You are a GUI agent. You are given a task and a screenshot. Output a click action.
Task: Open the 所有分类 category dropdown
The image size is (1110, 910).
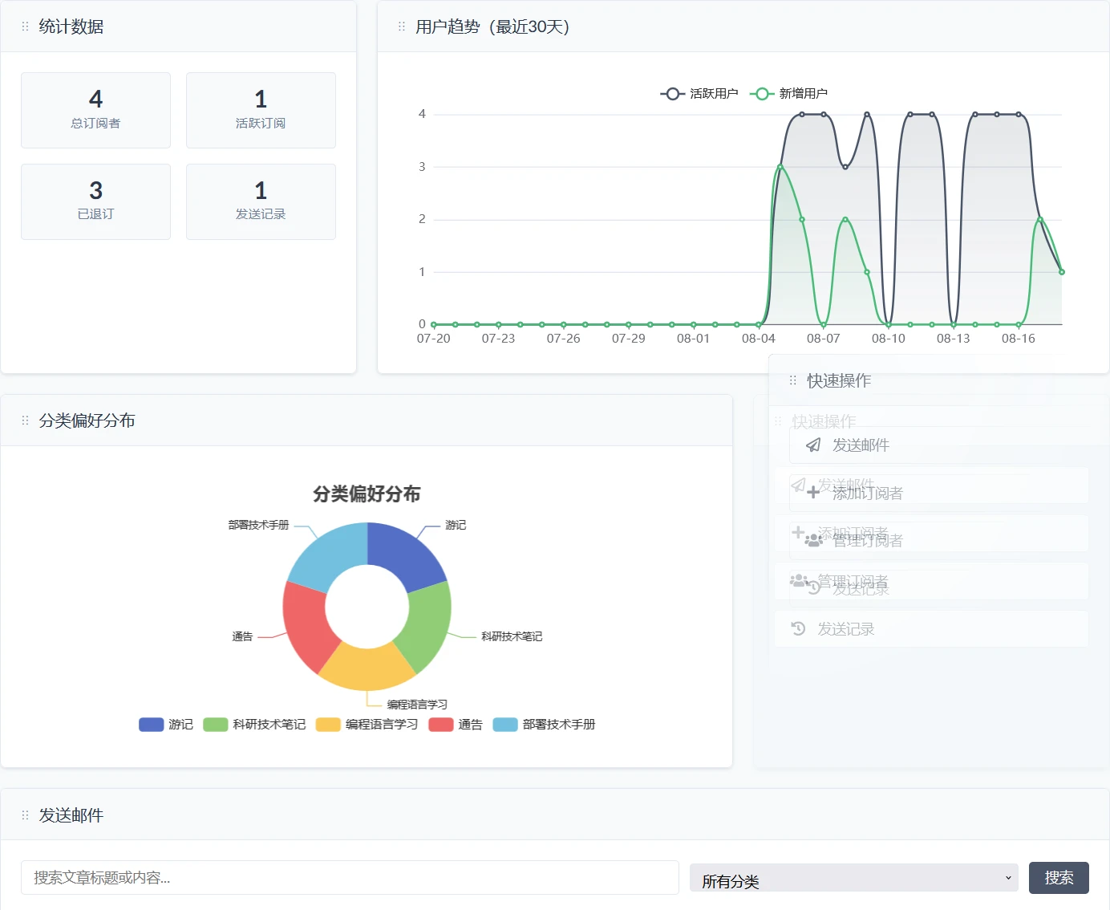click(x=853, y=878)
